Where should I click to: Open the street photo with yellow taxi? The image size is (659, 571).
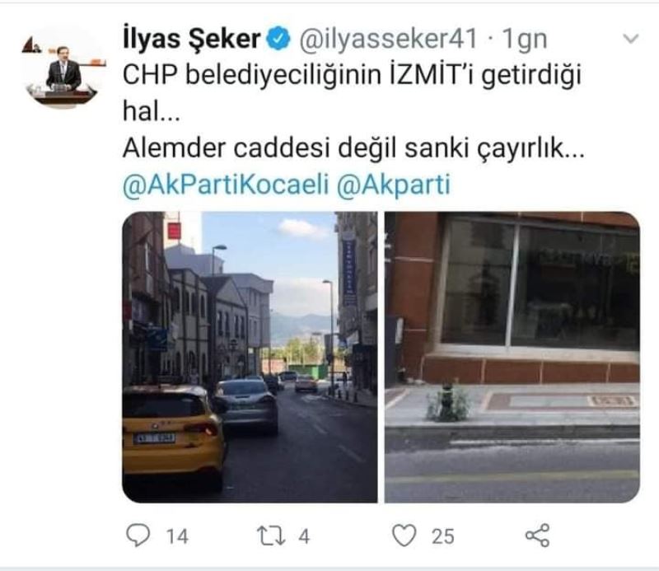(250, 357)
